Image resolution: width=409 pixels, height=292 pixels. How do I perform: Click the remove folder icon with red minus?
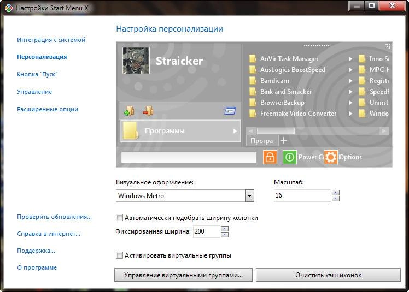tap(148, 111)
